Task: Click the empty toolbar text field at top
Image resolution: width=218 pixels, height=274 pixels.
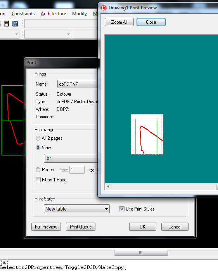Action: click(x=61, y=24)
